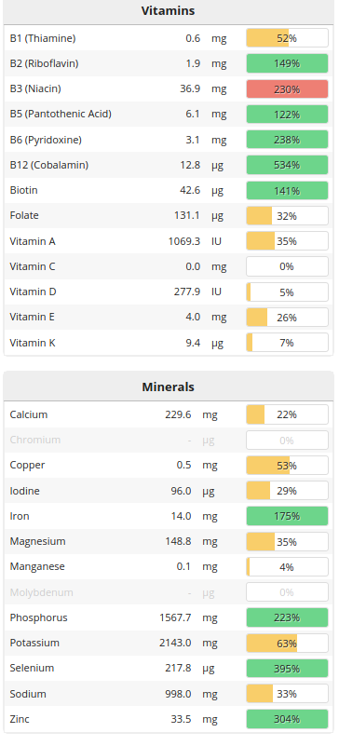The image size is (339, 746).
Task: Select the B5 (Pantothenic Acid) label
Action: click(61, 115)
